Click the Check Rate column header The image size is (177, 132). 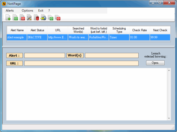click(x=140, y=30)
